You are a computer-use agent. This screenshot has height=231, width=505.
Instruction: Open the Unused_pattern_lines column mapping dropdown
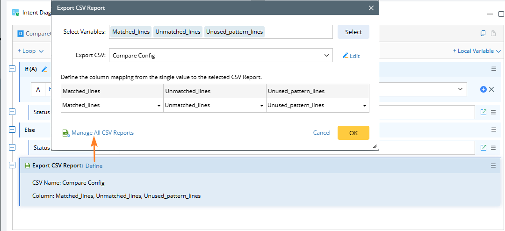pyautogui.click(x=317, y=106)
